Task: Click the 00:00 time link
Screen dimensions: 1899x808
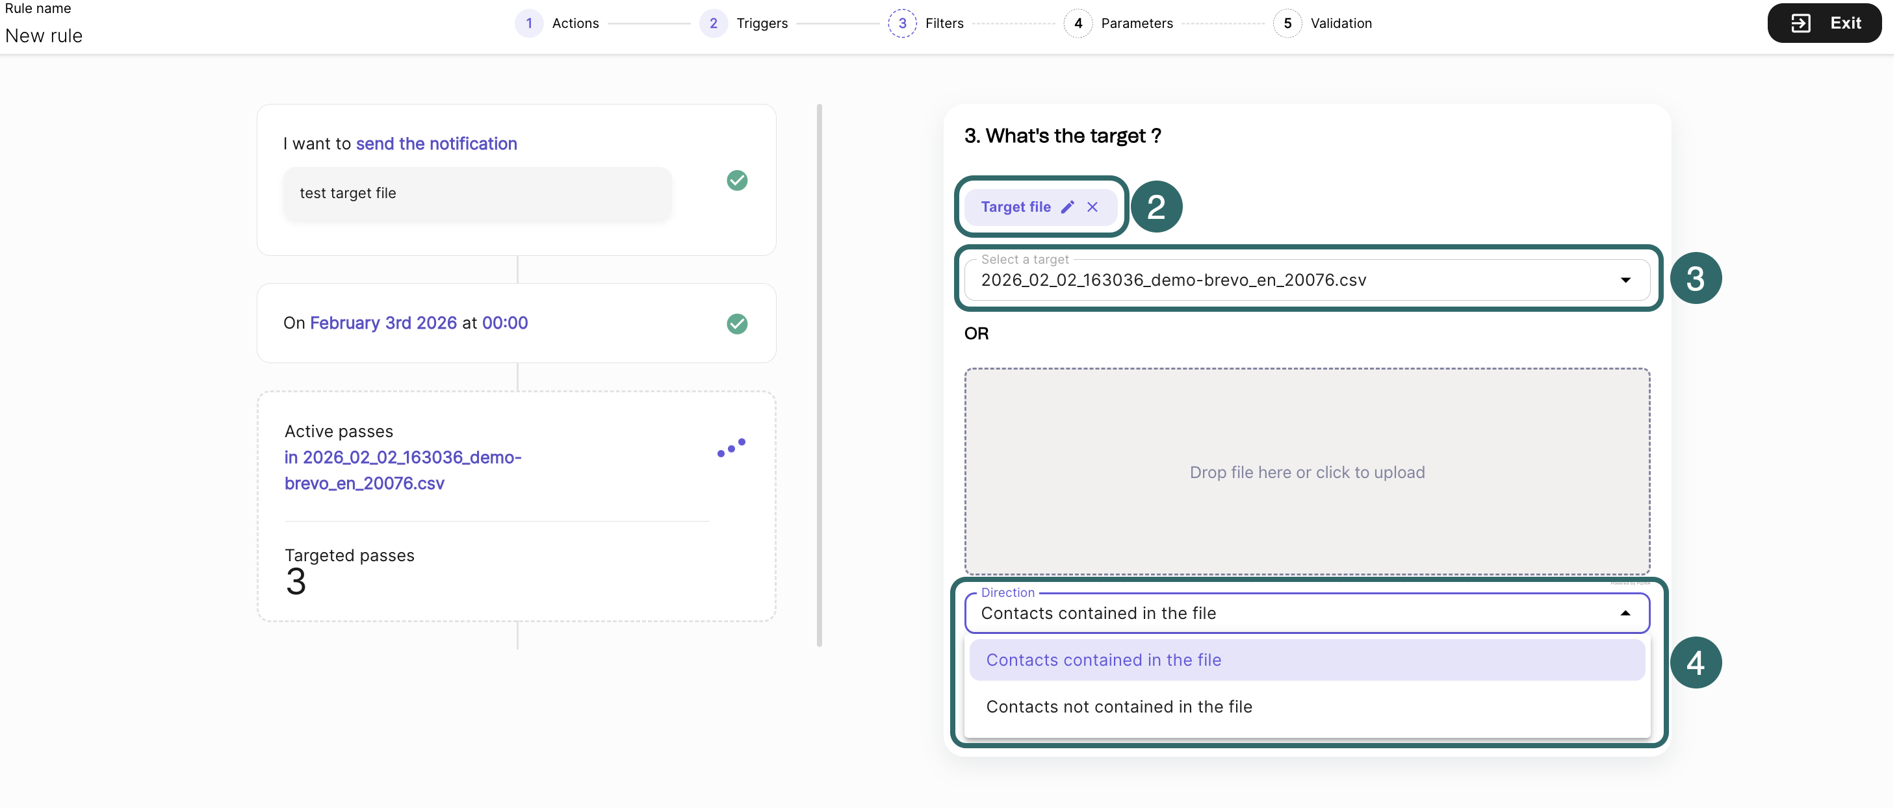Action: point(506,323)
